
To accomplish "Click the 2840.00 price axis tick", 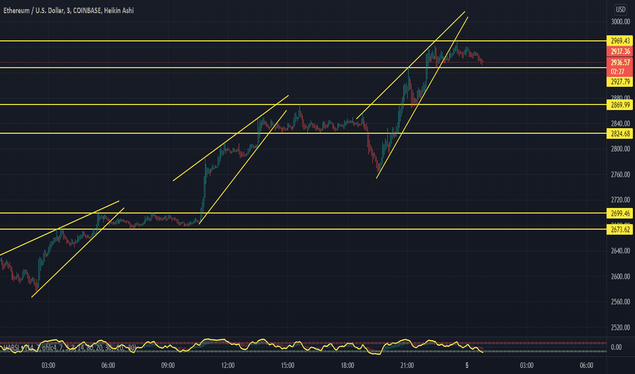I will 620,124.
